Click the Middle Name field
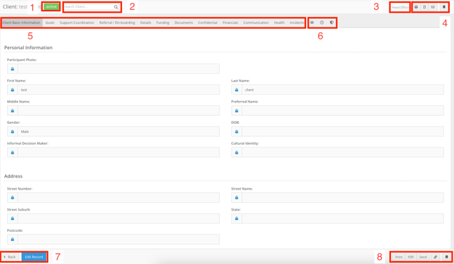 119,111
